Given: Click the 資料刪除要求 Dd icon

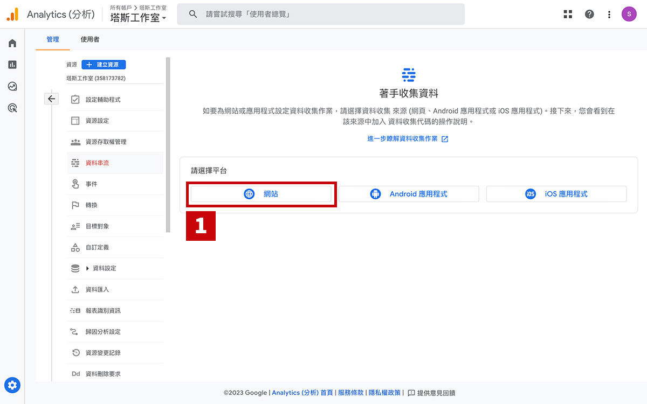Looking at the screenshot, I should 75,374.
